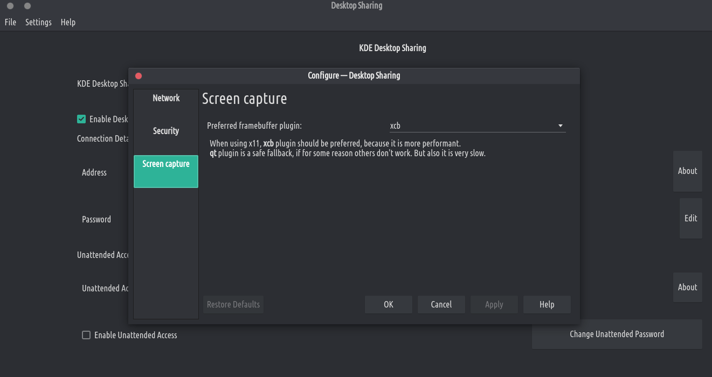
Task: Click the Apply button
Action: pos(494,304)
